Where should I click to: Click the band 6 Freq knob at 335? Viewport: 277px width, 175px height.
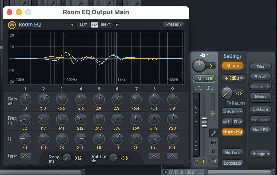tap(117, 119)
